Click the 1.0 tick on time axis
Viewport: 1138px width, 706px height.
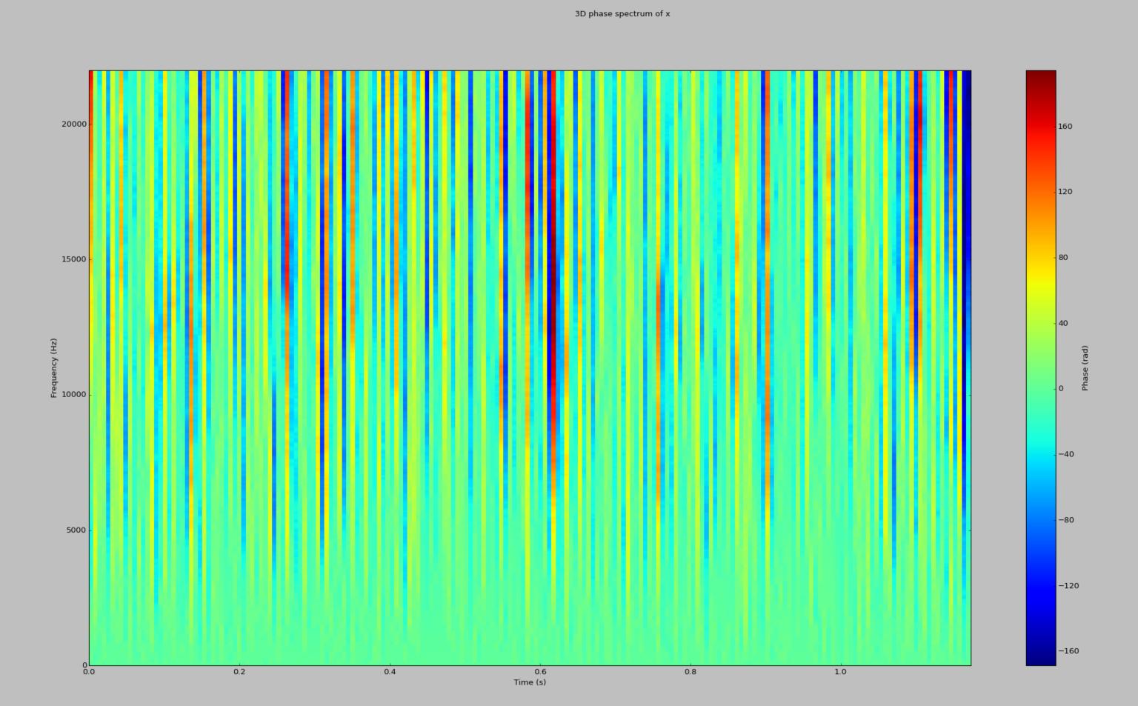click(840, 672)
